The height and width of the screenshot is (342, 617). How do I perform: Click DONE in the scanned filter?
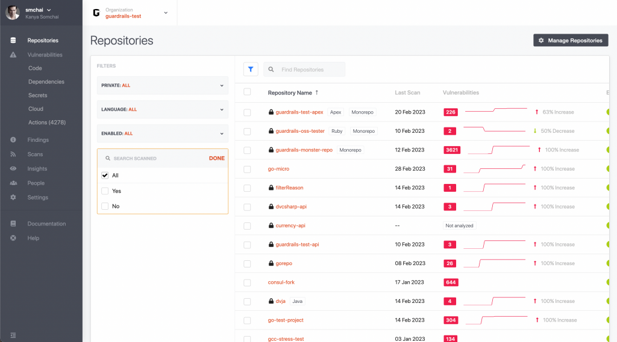click(x=217, y=158)
